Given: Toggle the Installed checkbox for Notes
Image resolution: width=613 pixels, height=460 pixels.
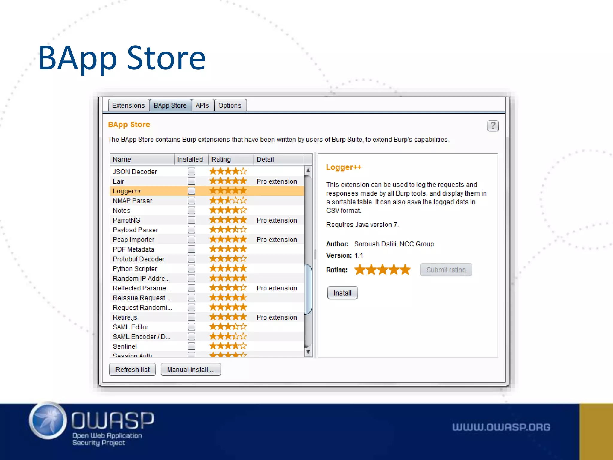Looking at the screenshot, I should [x=191, y=210].
